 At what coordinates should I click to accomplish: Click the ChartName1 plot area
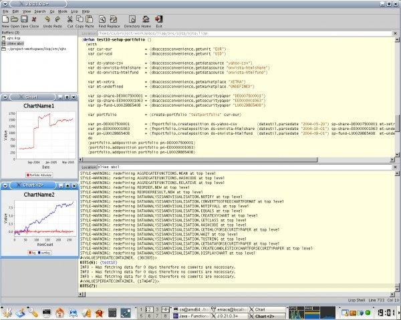46,135
